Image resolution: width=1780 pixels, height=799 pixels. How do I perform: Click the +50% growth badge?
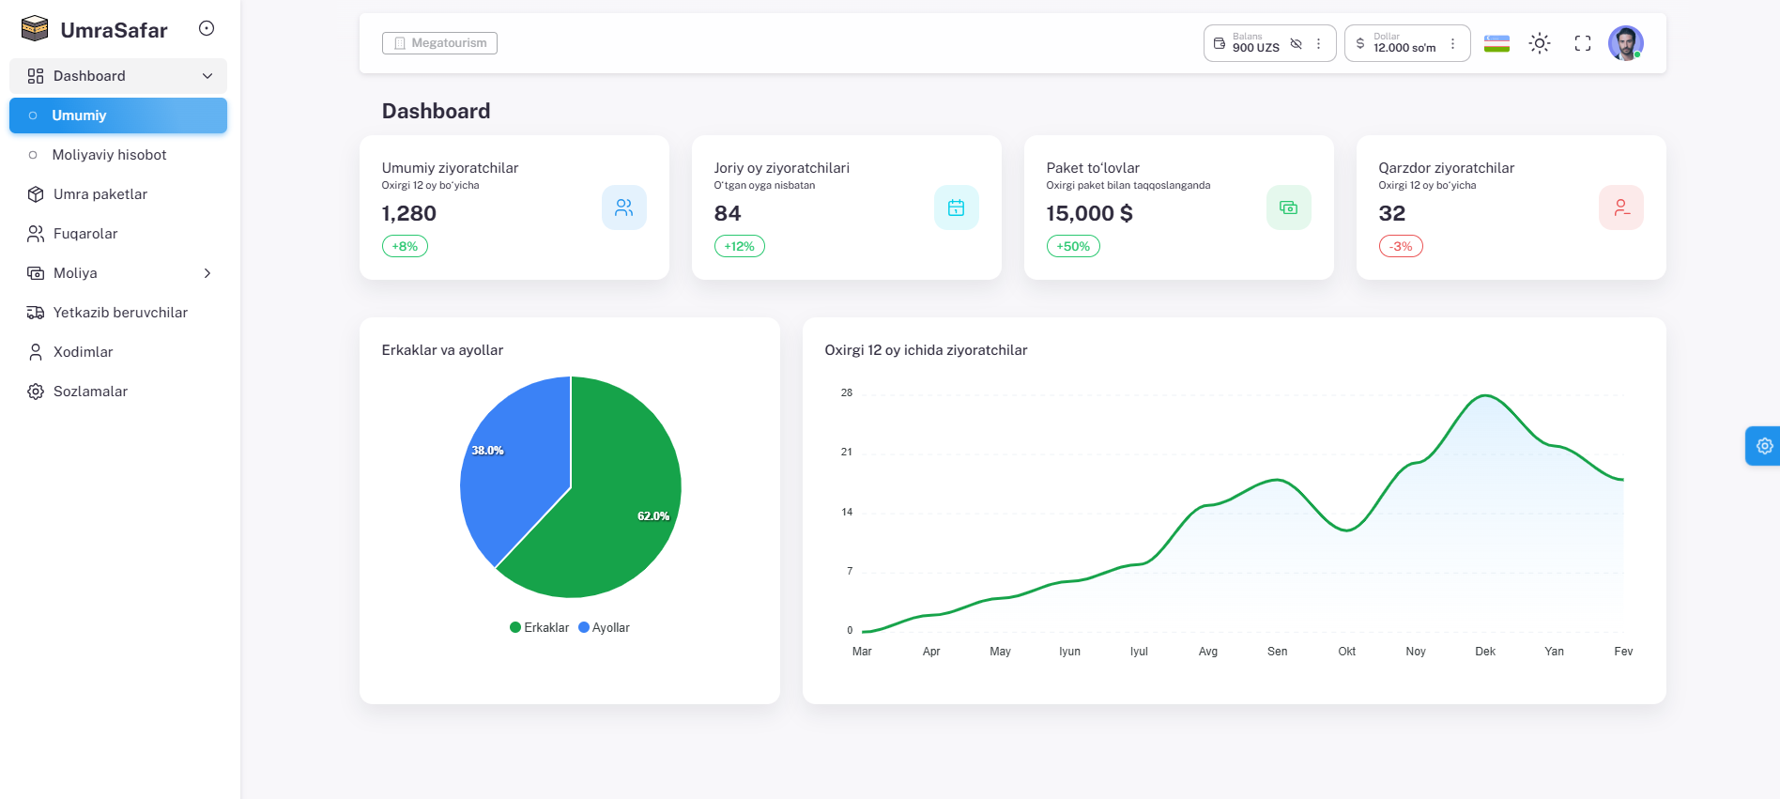[x=1073, y=246]
